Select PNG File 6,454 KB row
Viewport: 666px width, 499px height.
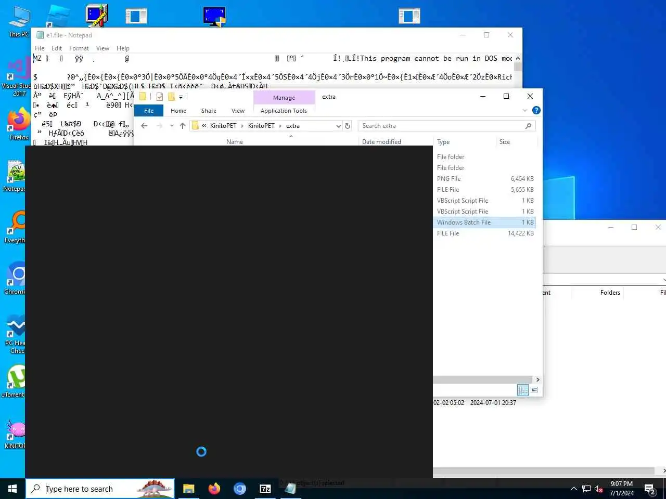pyautogui.click(x=485, y=179)
